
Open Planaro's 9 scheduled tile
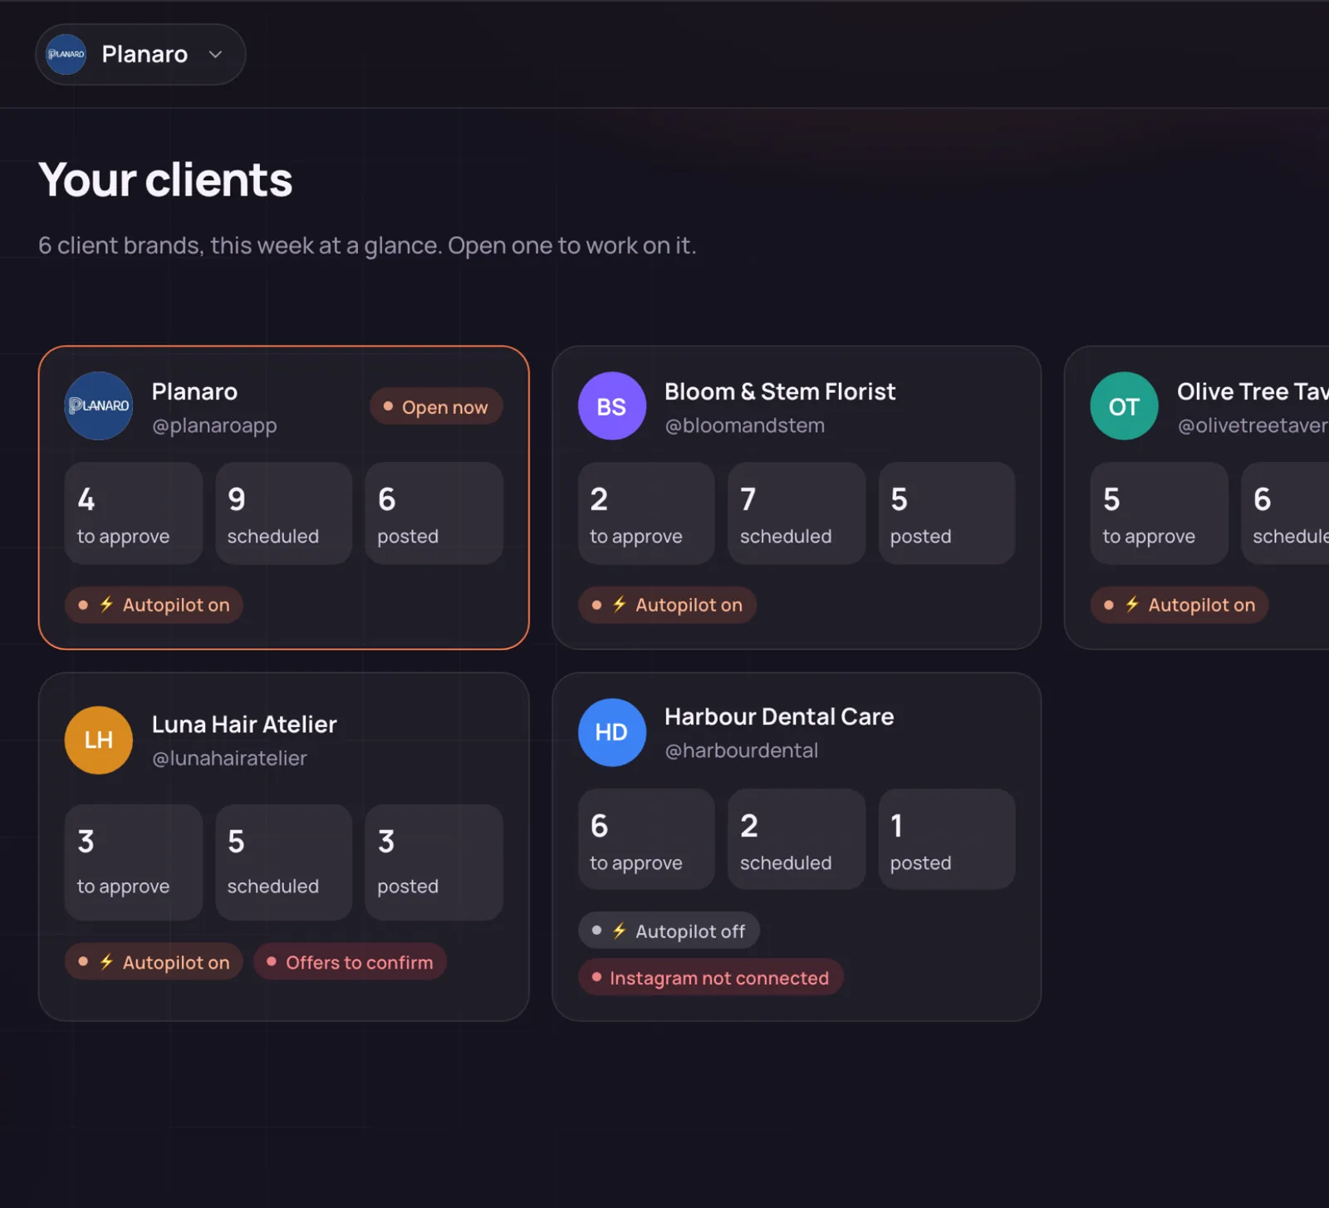[284, 513]
